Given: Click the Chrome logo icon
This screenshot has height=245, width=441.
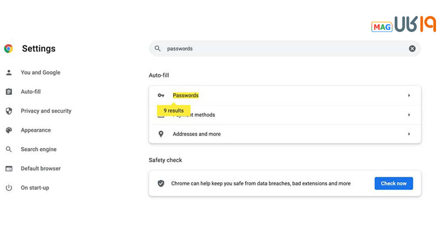Looking at the screenshot, I should [8, 49].
